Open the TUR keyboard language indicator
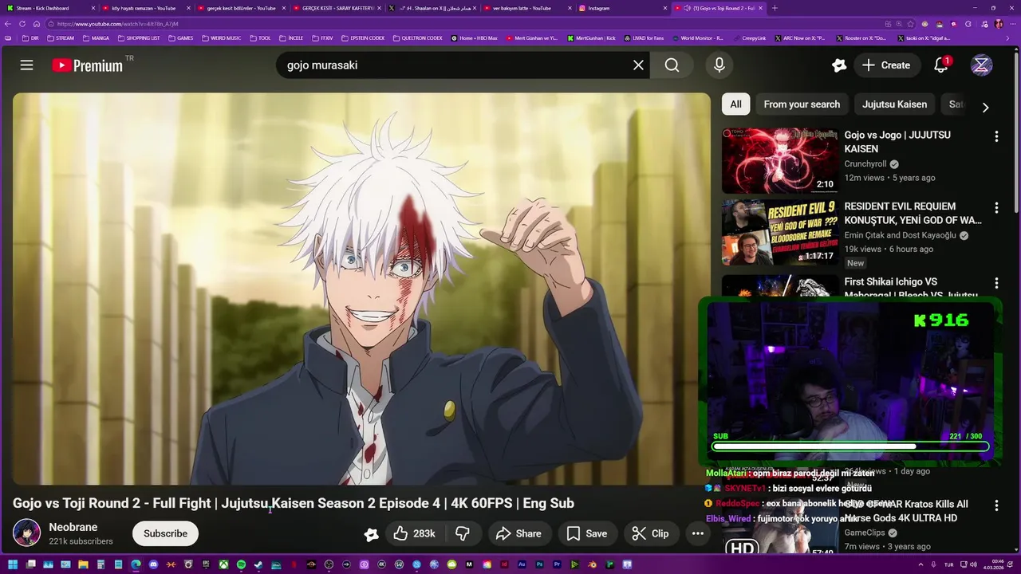 pos(949,565)
